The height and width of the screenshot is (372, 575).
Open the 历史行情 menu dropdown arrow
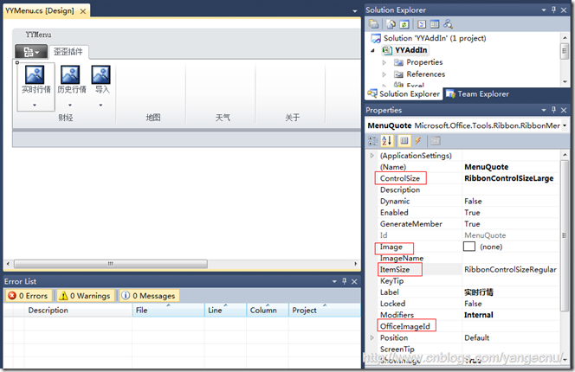pyautogui.click(x=69, y=106)
